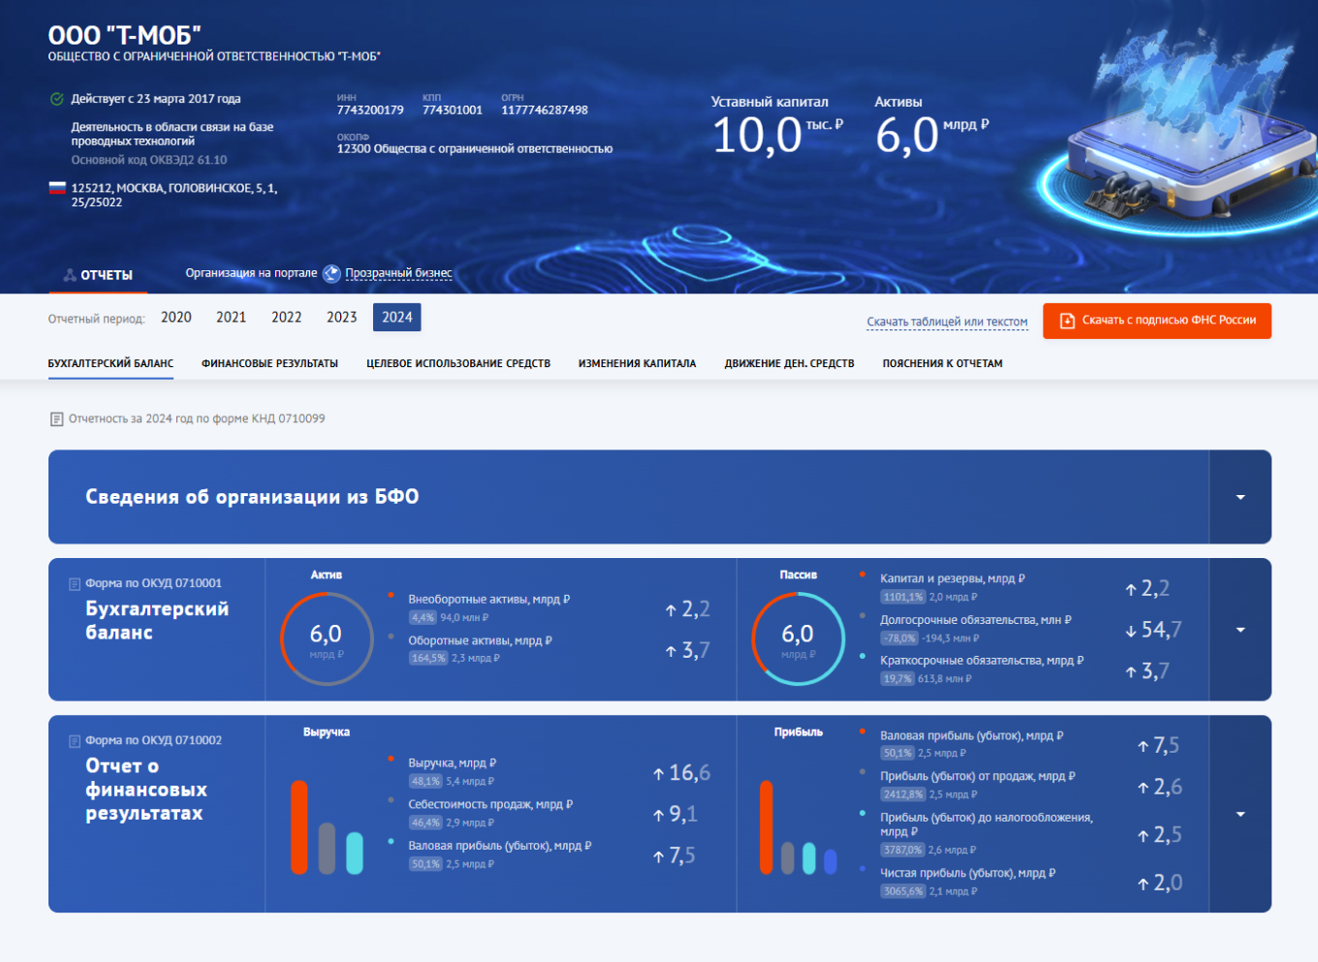Click the Капитал и резервы row label

tap(953, 579)
